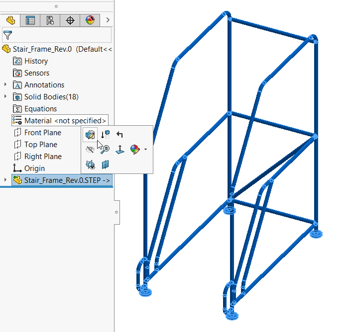Click the Zoom to Selection magnifier icon

pyautogui.click(x=105, y=149)
